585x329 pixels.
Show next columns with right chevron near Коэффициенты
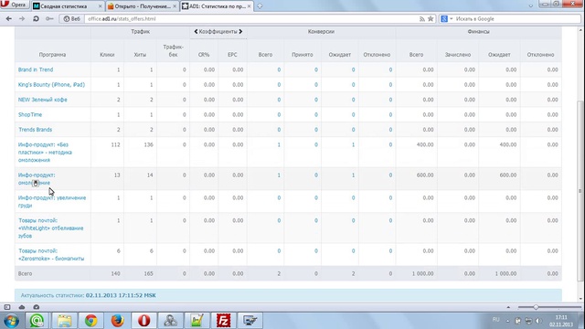240,32
